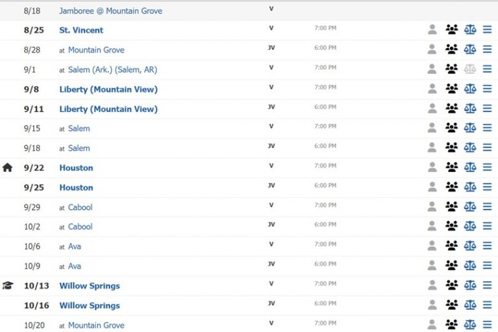This screenshot has width=498, height=332.
Task: Expand menu for 8/25 St. Vincent
Action: [x=487, y=30]
